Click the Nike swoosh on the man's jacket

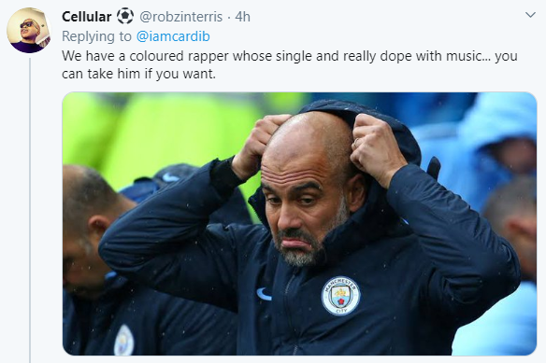click(x=264, y=294)
